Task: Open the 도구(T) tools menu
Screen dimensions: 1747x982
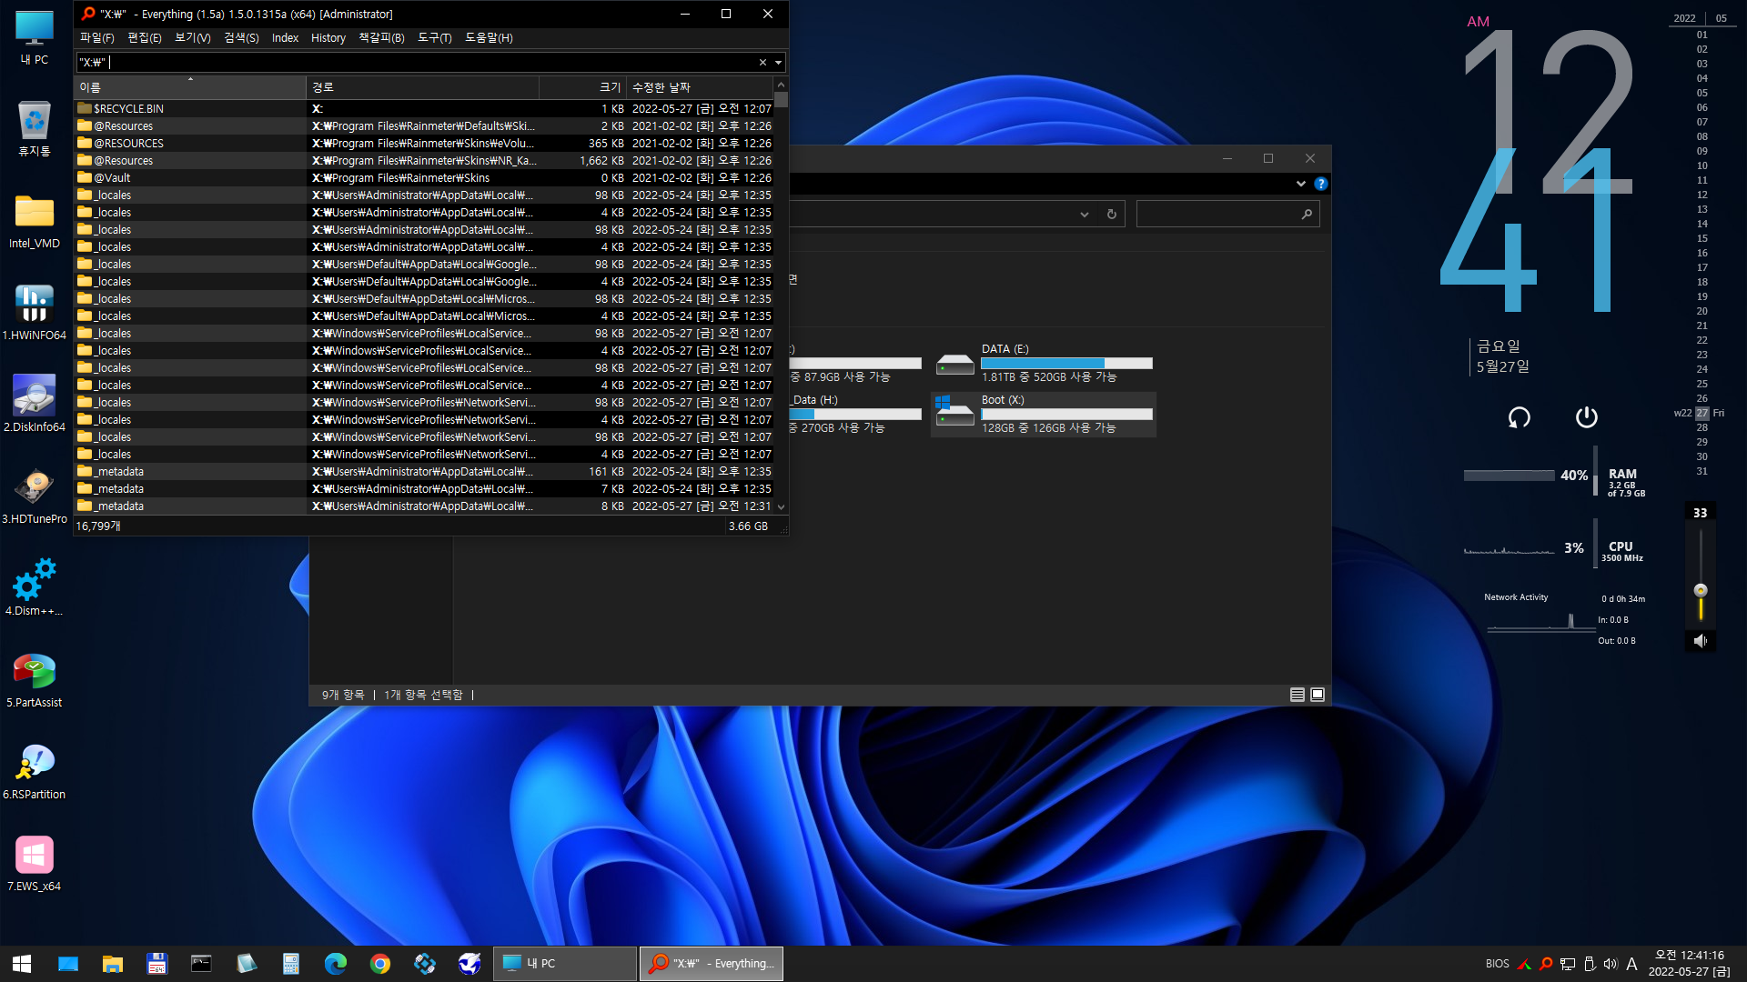Action: click(434, 38)
